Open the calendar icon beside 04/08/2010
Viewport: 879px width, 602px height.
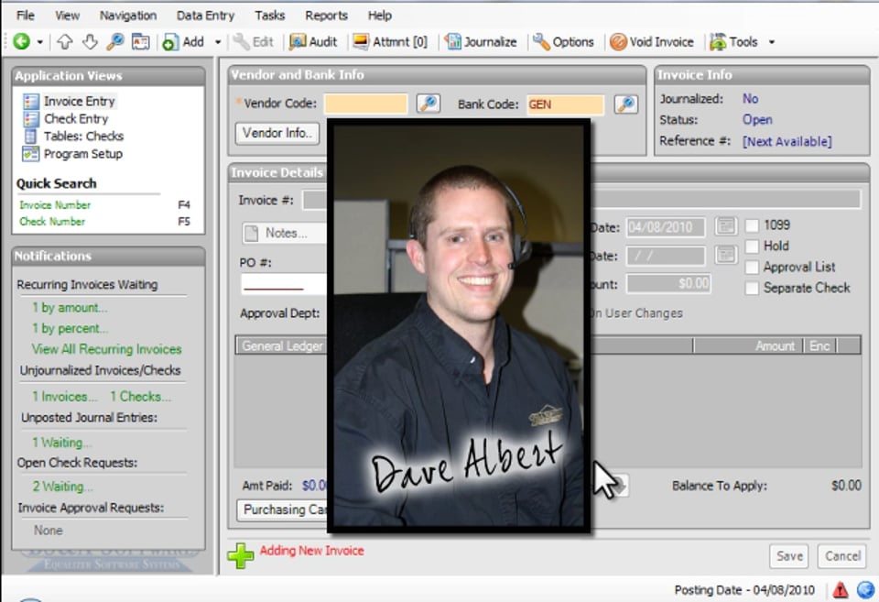pos(726,226)
